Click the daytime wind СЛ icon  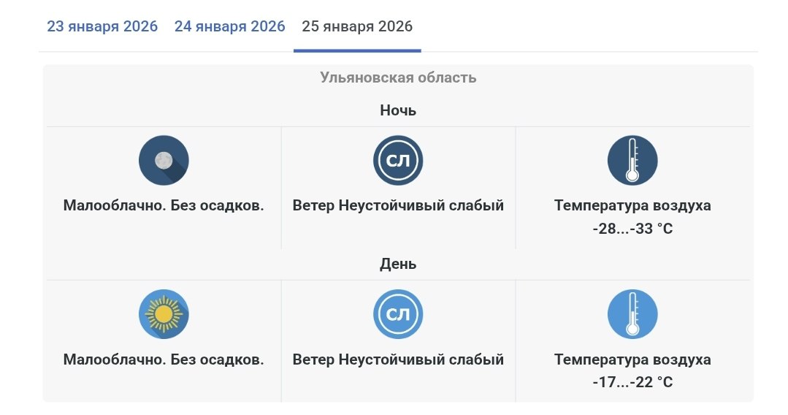point(398,314)
